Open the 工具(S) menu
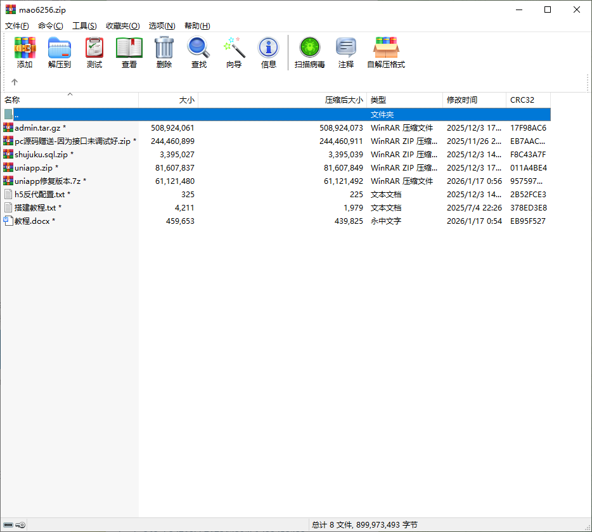This screenshot has height=532, width=592. pyautogui.click(x=84, y=26)
